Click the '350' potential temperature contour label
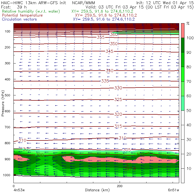 [114, 44]
